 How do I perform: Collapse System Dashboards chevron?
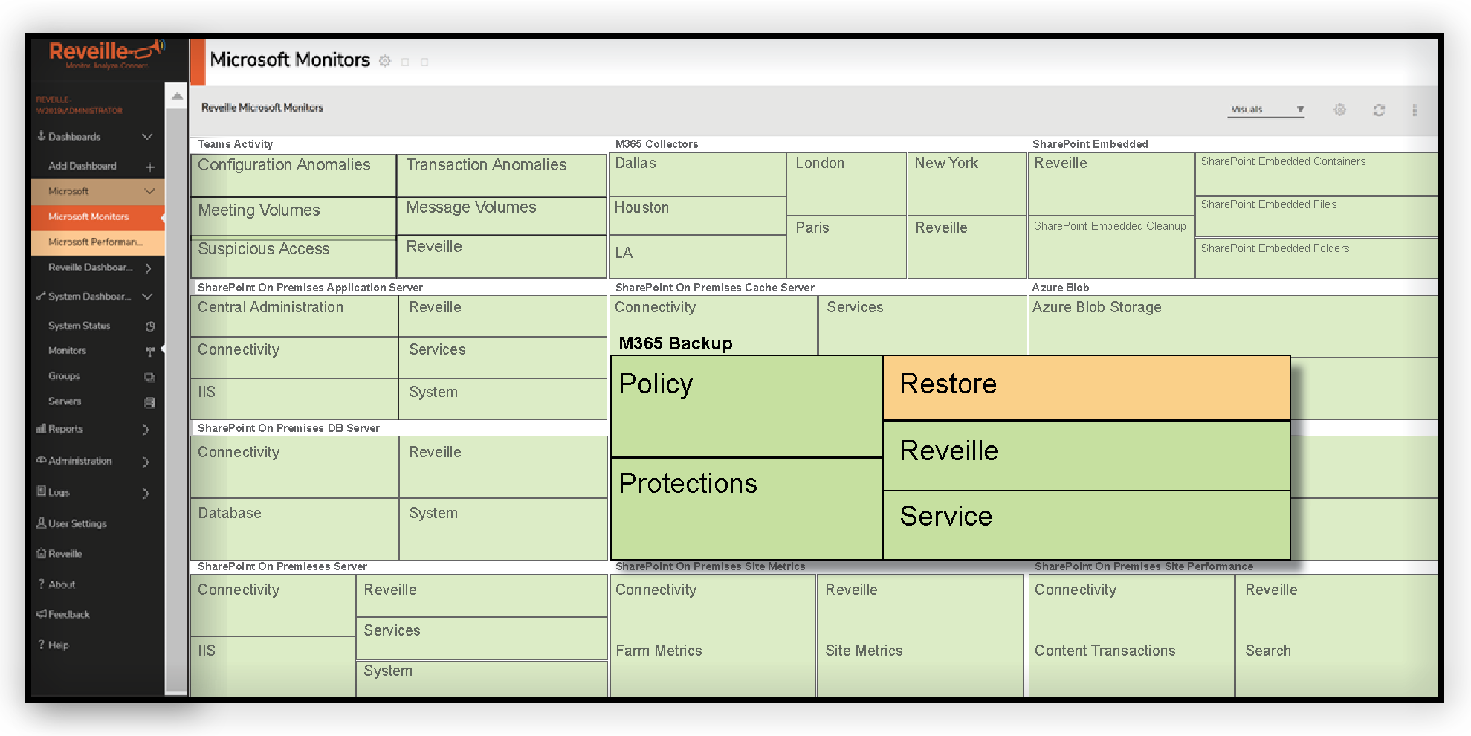147,297
